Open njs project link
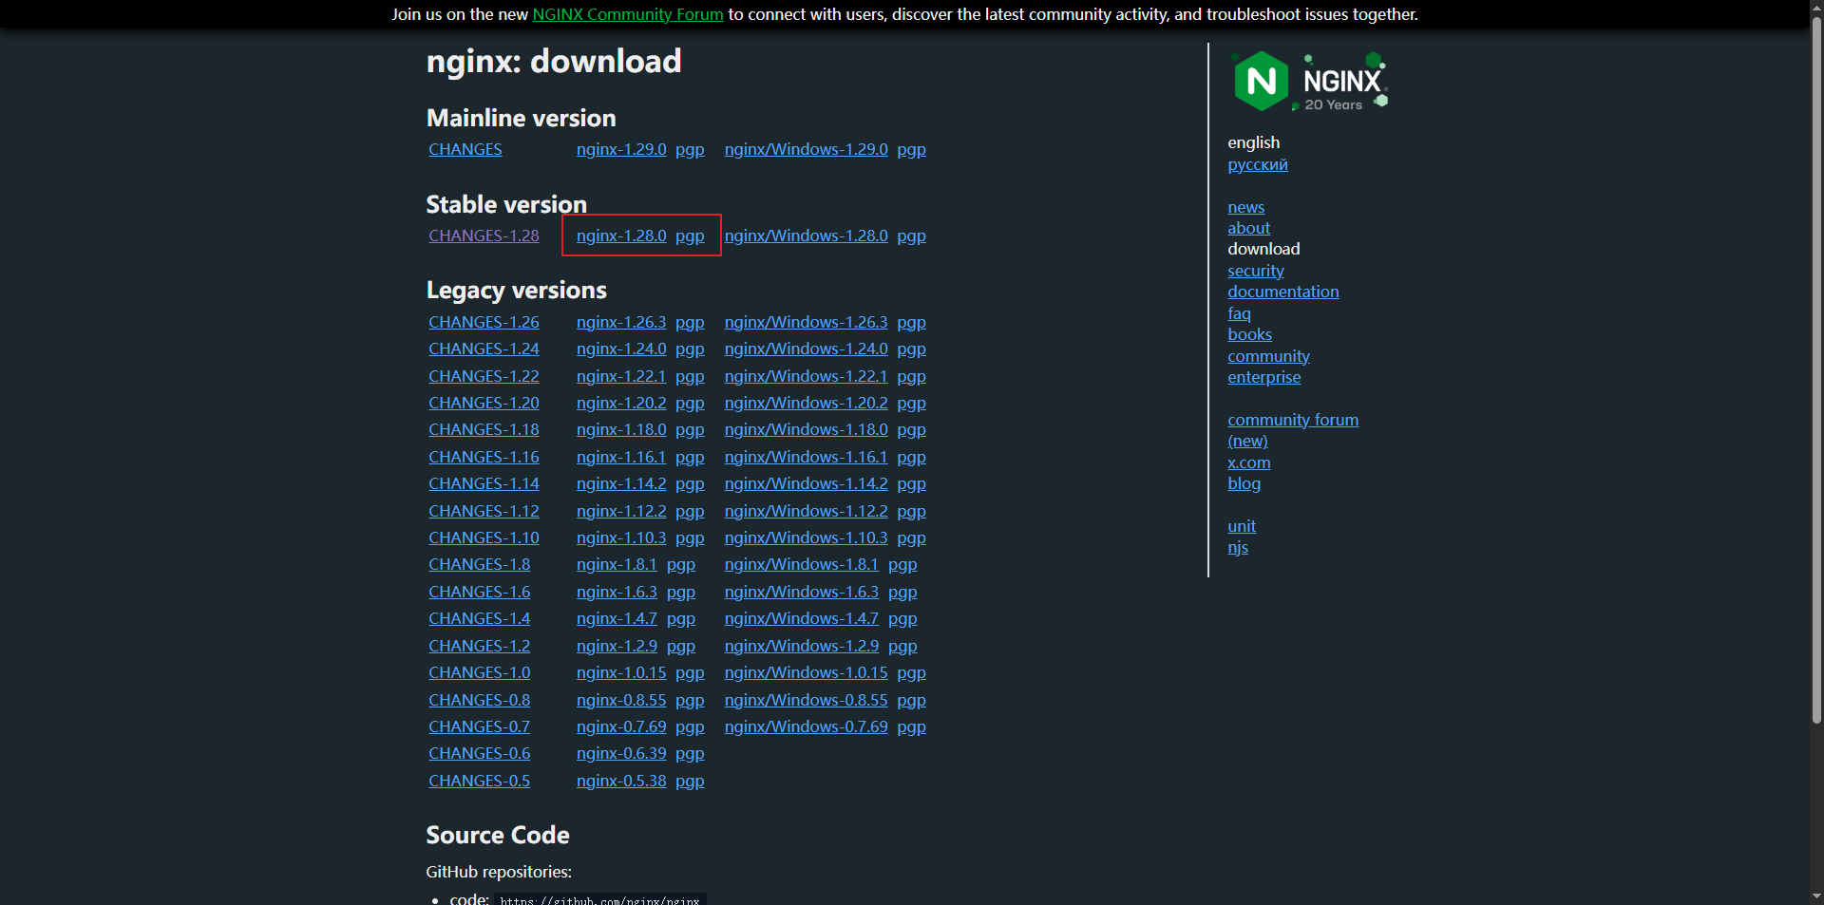 click(x=1238, y=548)
